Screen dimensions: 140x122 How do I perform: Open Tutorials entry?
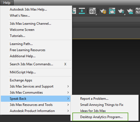pyautogui.click(x=36, y=36)
